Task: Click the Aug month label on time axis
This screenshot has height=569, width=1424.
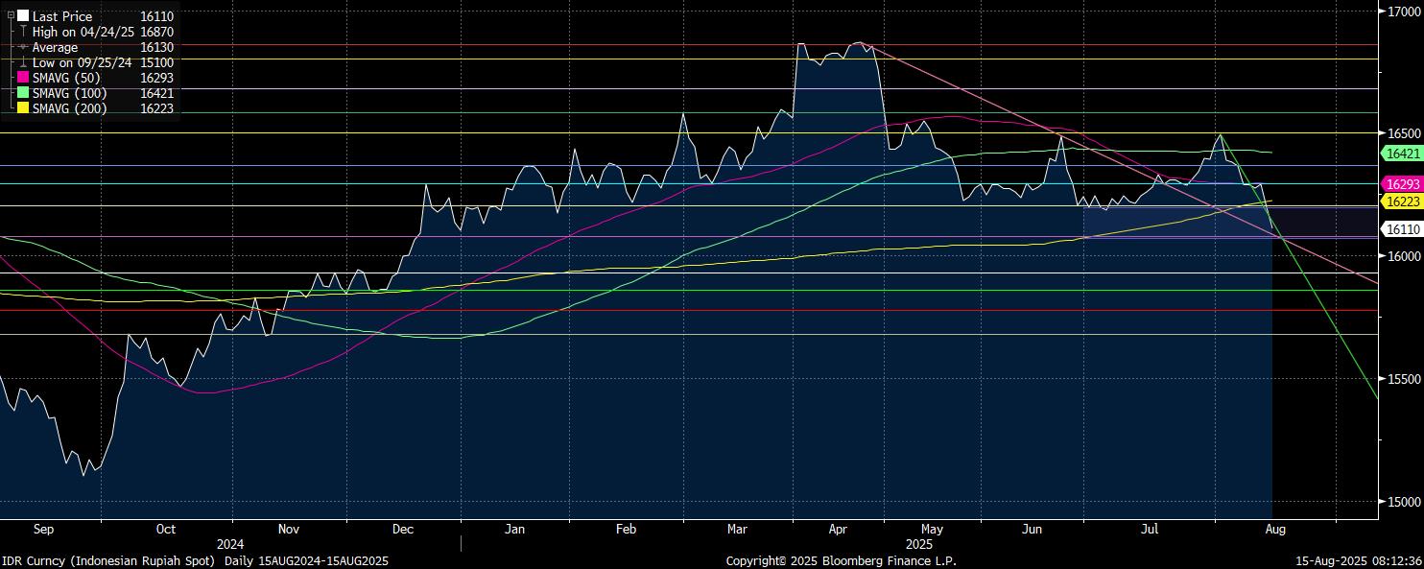Action: (x=1275, y=529)
